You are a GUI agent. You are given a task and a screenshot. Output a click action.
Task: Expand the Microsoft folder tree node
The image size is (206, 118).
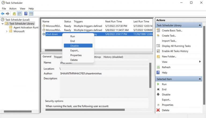pos(7,31)
